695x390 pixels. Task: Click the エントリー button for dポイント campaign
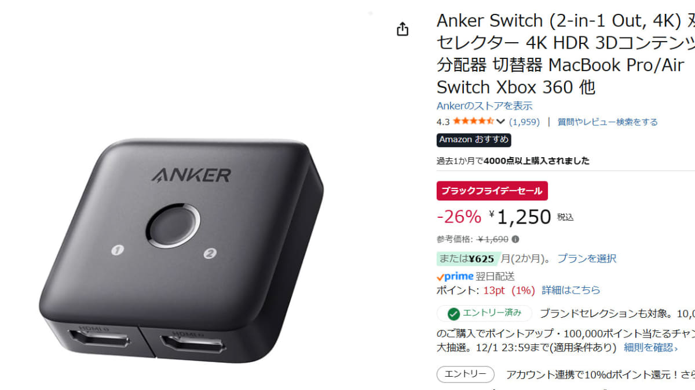tap(466, 374)
